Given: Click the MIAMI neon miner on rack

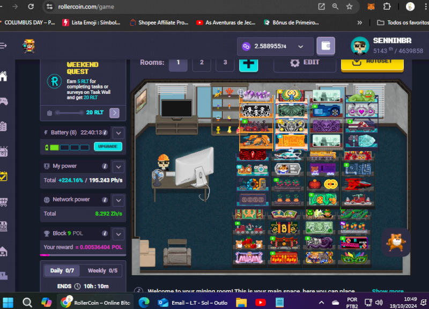Looking at the screenshot, I should [x=249, y=257].
